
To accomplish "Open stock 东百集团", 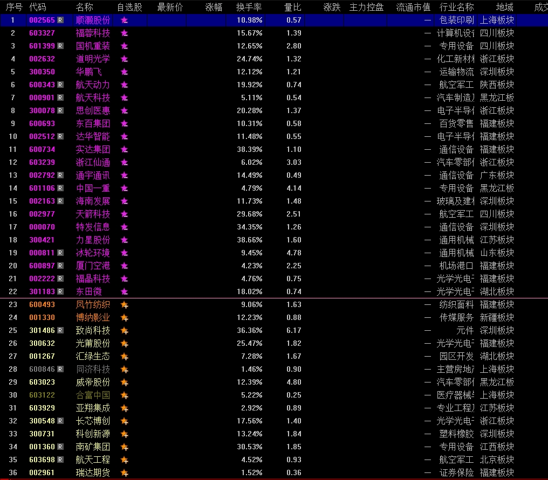I will (93, 123).
